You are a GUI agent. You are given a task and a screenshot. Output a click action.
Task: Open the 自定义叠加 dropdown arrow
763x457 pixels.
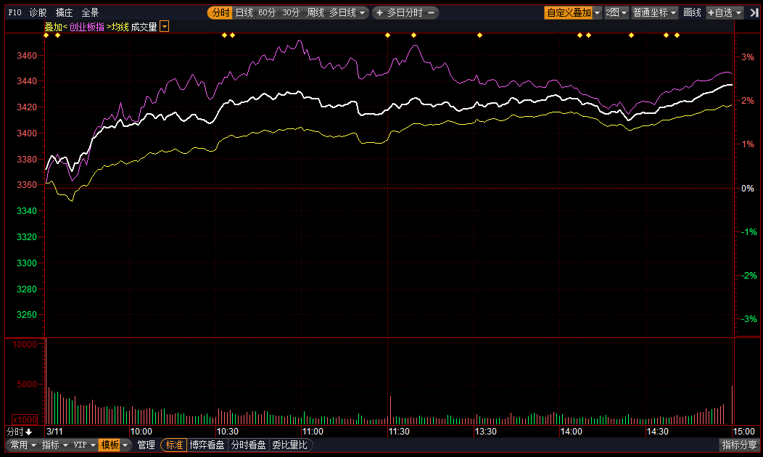[598, 12]
